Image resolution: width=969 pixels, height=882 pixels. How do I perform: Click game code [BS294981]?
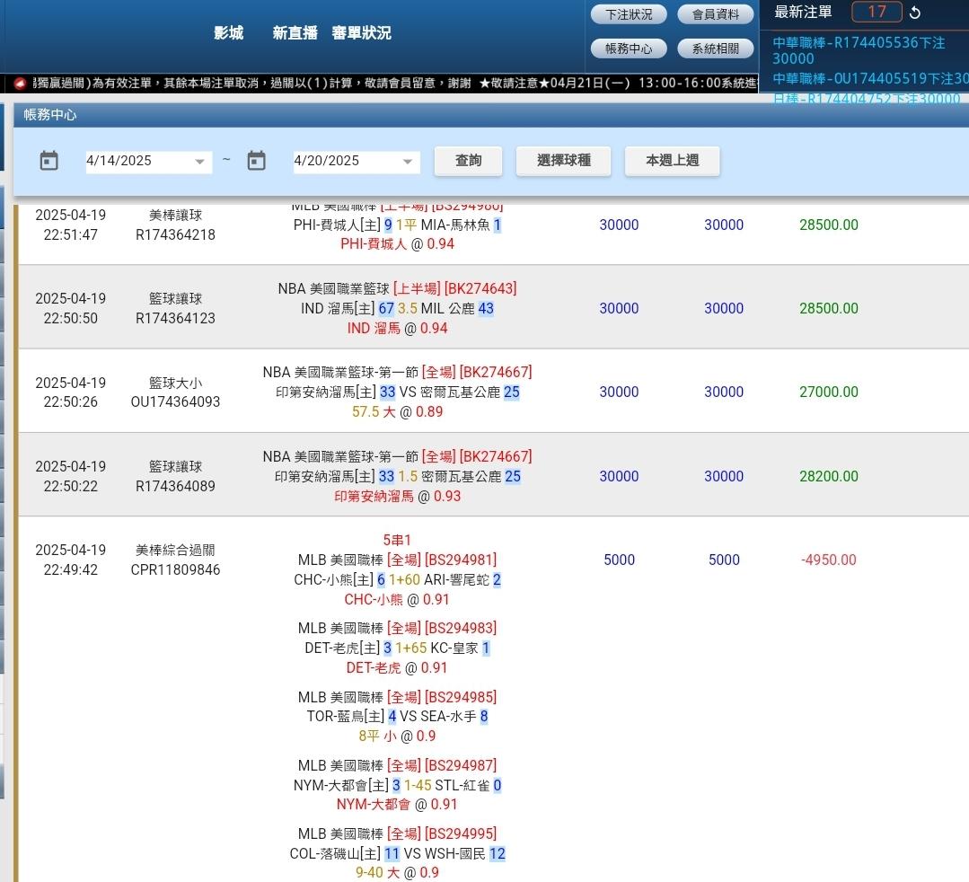(461, 560)
